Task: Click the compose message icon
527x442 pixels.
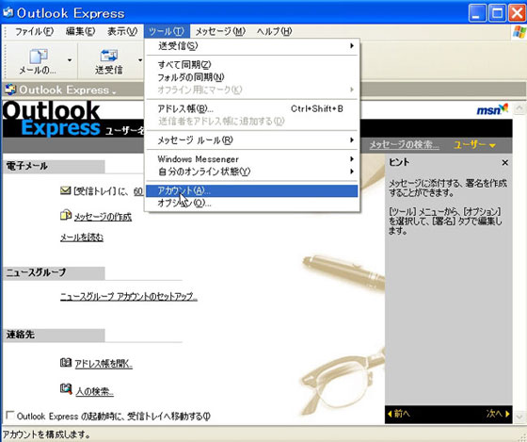Action: point(66,215)
